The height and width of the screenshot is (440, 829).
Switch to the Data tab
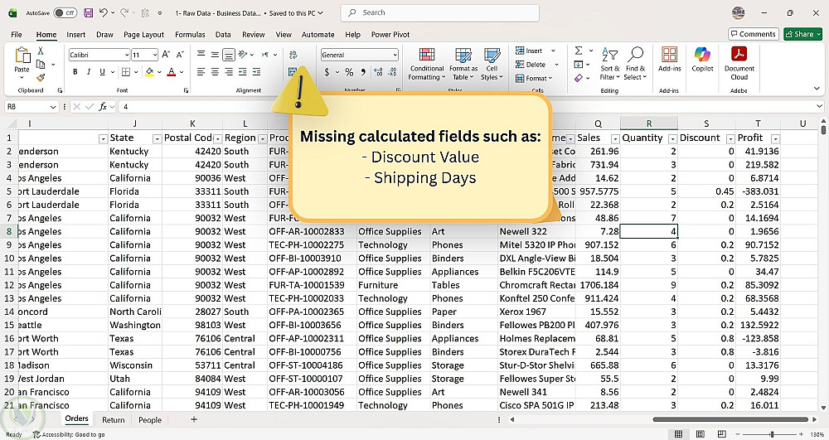pos(223,34)
